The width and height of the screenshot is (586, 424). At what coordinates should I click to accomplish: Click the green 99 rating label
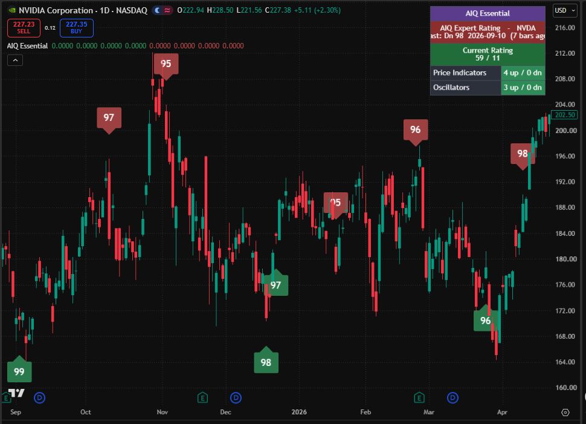click(19, 371)
